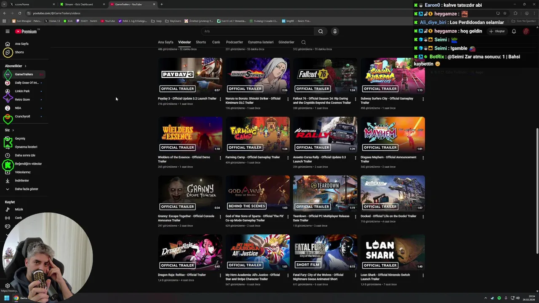
Task: Switch to x.com/home browser tab
Action: (x=32, y=4)
